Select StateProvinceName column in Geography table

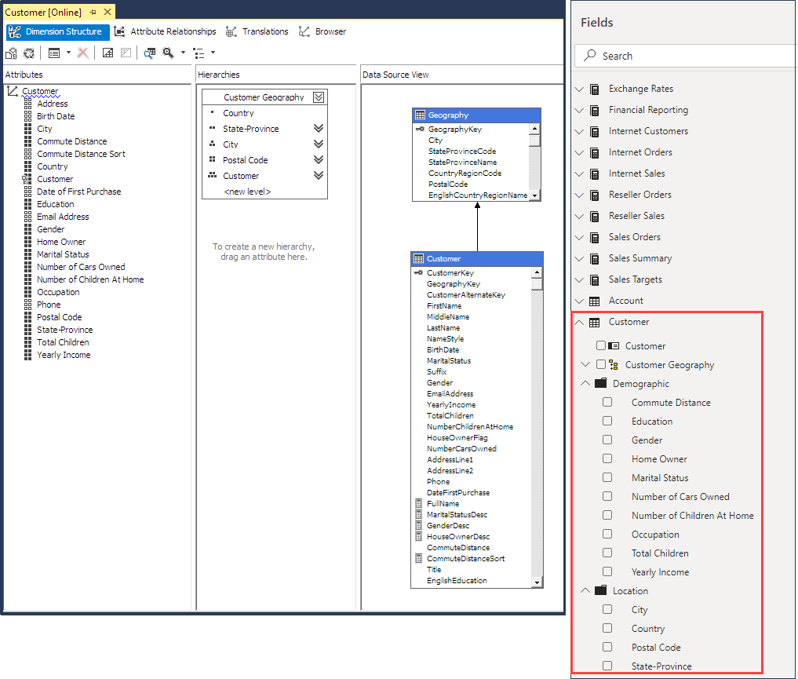point(463,162)
